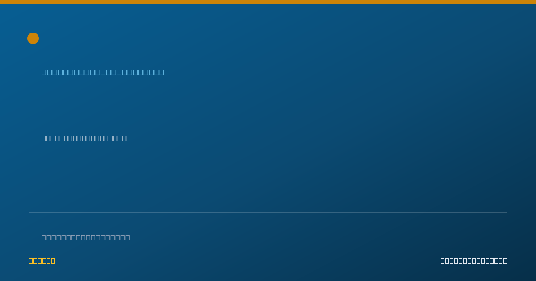Click the orange bar along the top edge
The width and height of the screenshot is (536, 281).
(268, 2)
